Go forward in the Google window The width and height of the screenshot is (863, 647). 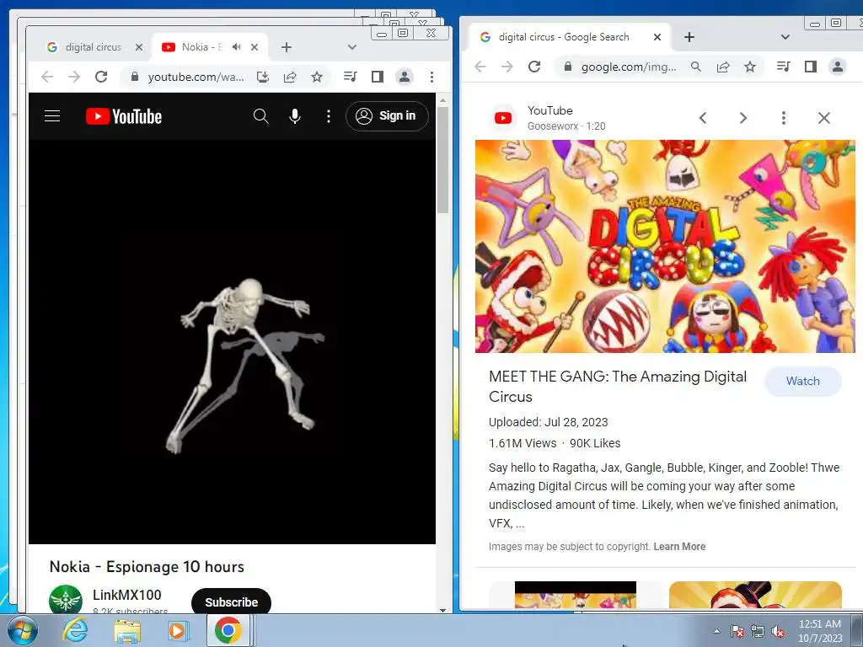coord(507,67)
